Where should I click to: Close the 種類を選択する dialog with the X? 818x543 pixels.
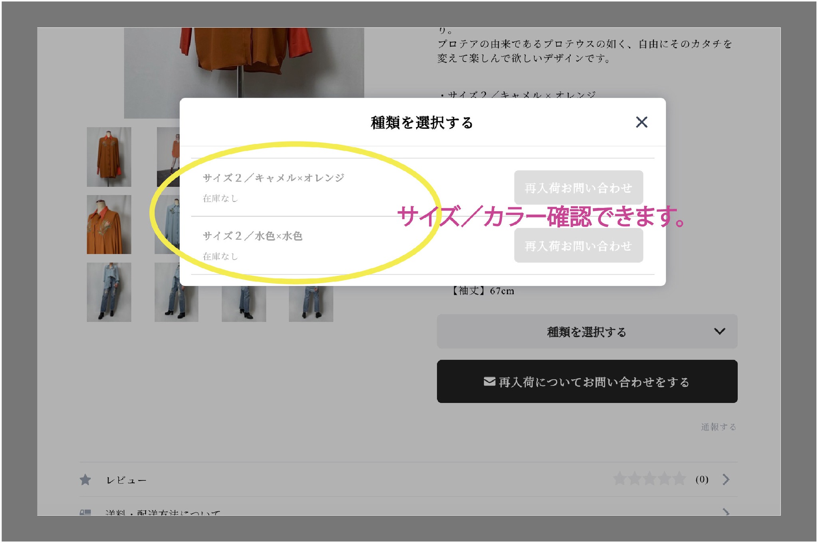coord(641,122)
